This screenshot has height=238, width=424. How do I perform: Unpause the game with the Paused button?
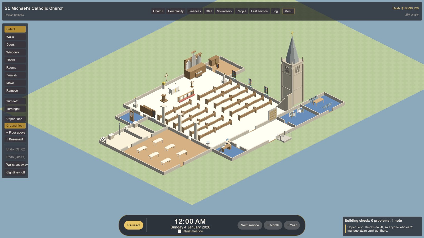[x=134, y=225]
